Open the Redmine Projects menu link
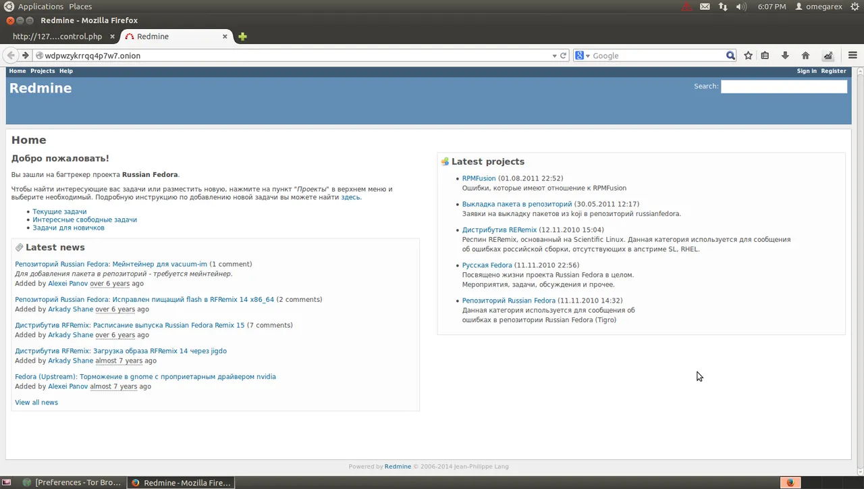This screenshot has height=489, width=864. [x=43, y=71]
